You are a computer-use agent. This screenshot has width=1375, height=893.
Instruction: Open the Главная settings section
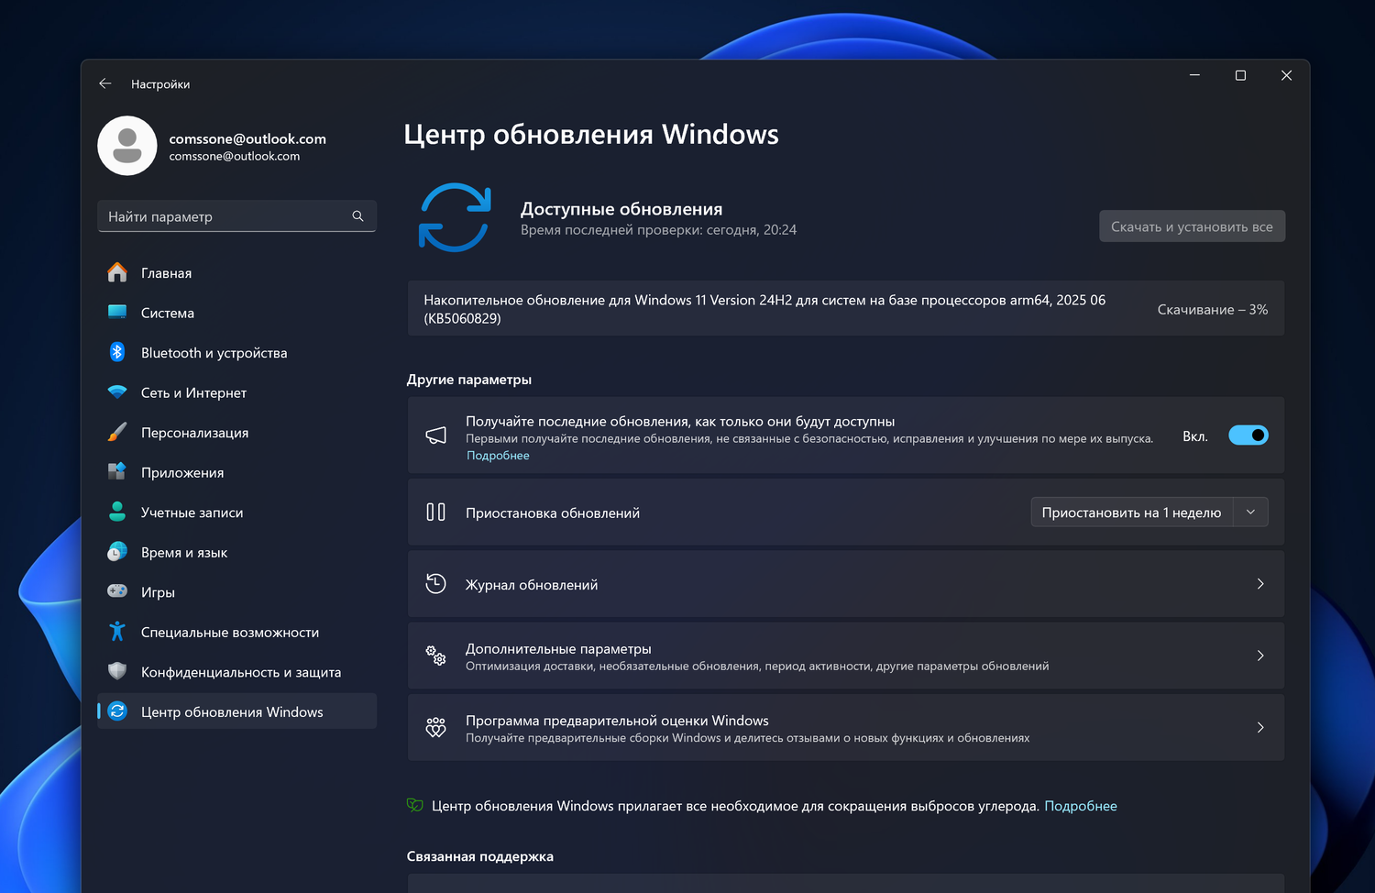(236, 273)
